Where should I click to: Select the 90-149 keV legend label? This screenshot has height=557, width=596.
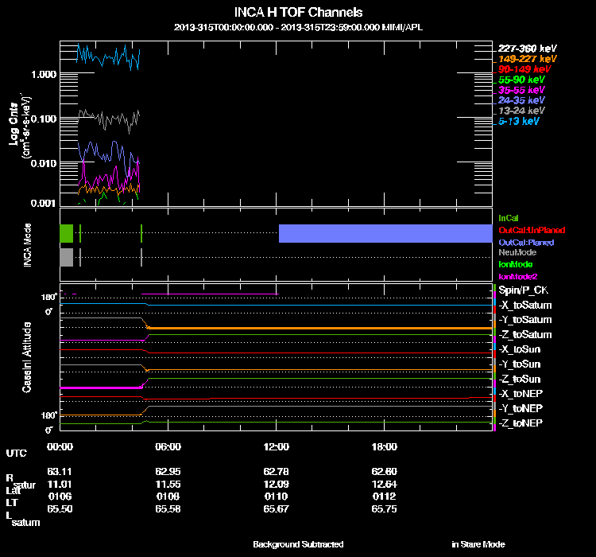[x=524, y=69]
